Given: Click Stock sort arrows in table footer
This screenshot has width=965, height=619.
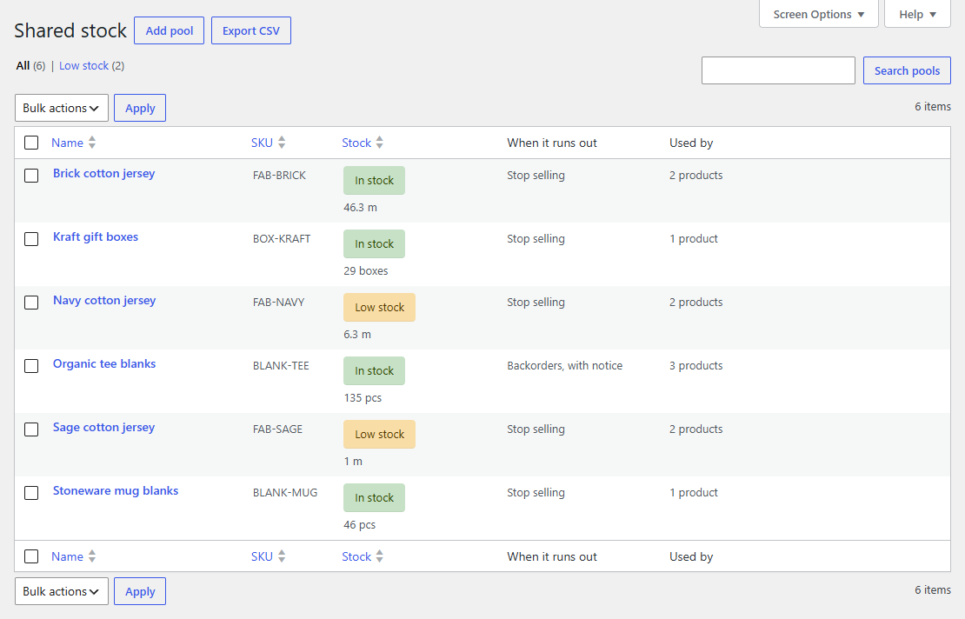Looking at the screenshot, I should coord(379,556).
